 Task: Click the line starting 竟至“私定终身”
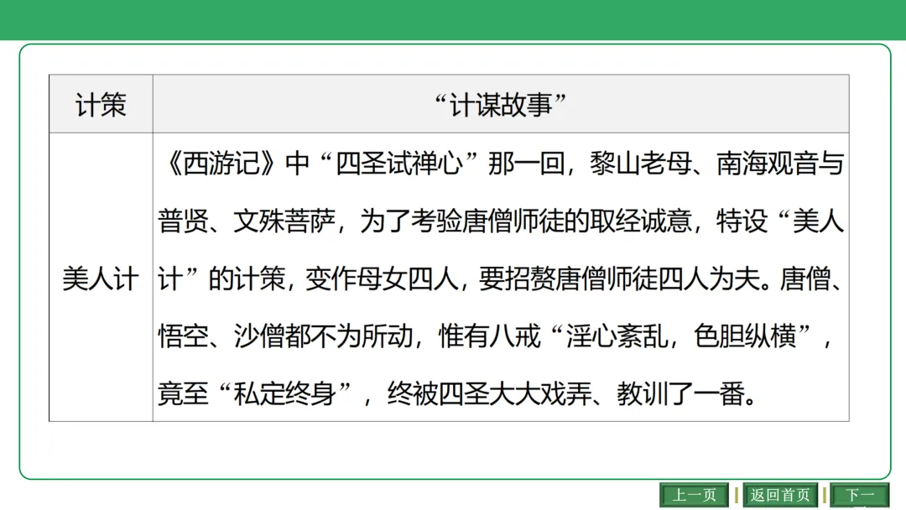coord(457,394)
